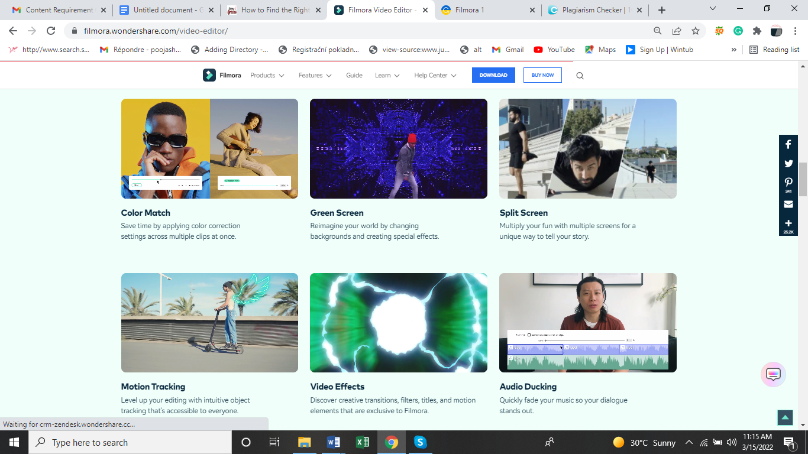This screenshot has height=454, width=808.
Task: Click the Filmora logo in the site header
Action: pyautogui.click(x=222, y=75)
